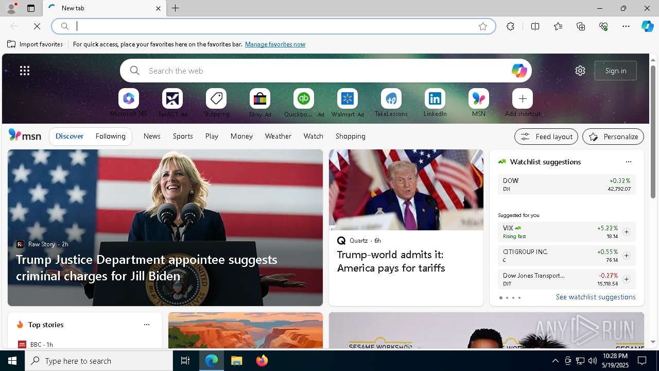659x371 pixels.
Task: Open Tab actions menu icon
Action: coord(31,8)
